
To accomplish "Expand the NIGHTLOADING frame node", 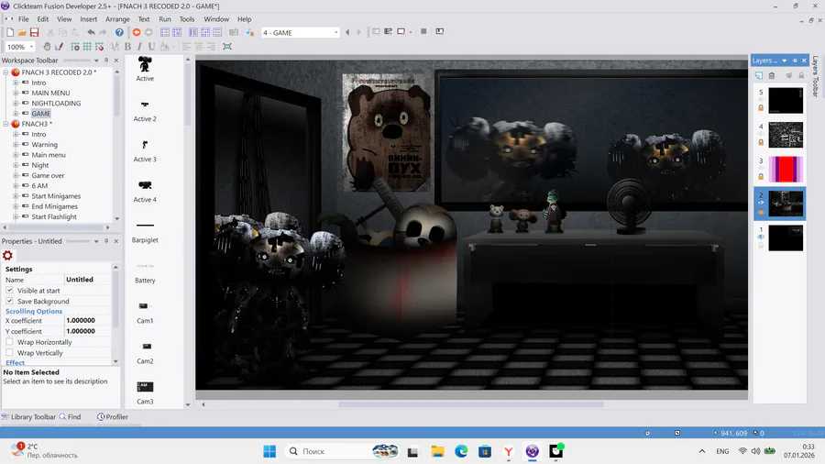I will pos(16,103).
